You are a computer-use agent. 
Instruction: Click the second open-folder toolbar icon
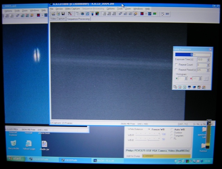pos(58,14)
